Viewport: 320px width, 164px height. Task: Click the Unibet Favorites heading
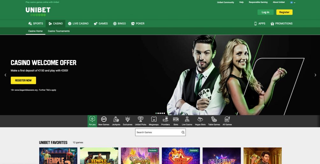pos(53,143)
